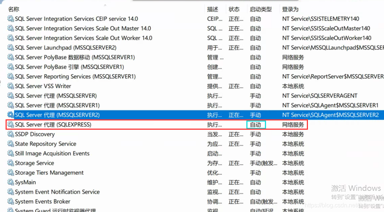Click gear icon of SysMain service
Screen dimensions: 384x212
10,182
